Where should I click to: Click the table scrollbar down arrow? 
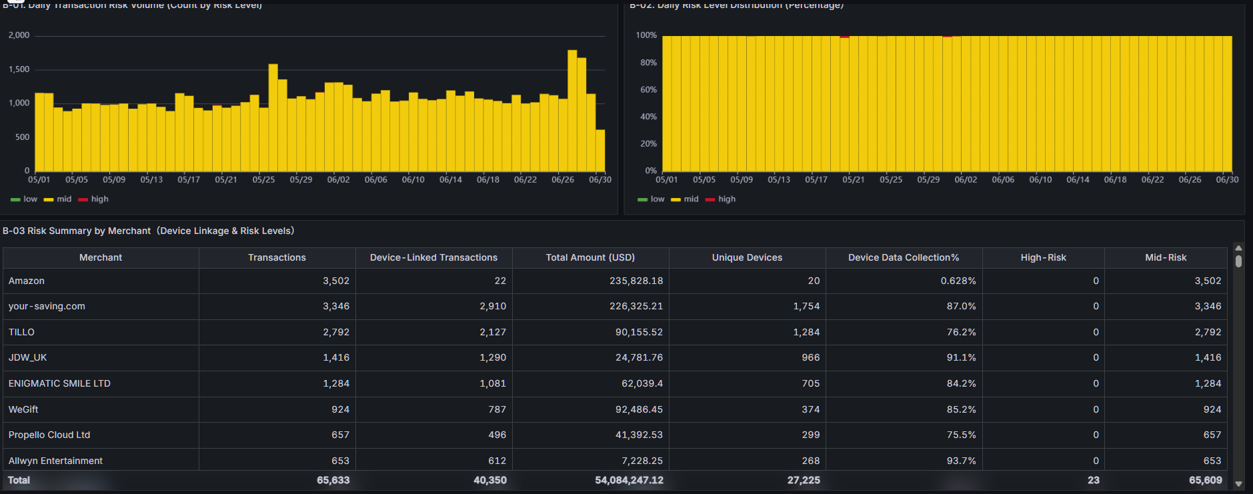[1238, 484]
